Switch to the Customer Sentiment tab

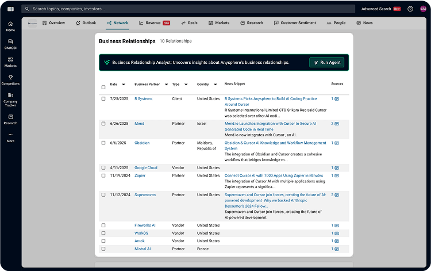[295, 23]
